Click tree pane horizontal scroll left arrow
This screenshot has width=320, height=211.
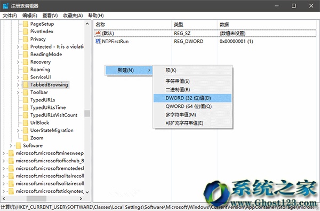point(4,199)
